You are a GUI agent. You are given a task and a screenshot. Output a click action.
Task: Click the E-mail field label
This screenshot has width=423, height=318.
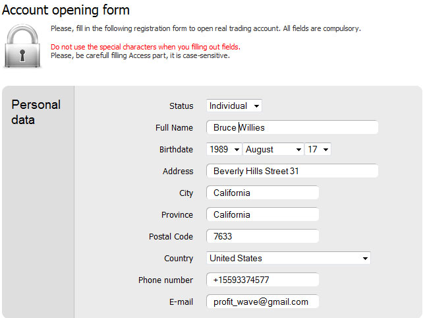(x=181, y=302)
